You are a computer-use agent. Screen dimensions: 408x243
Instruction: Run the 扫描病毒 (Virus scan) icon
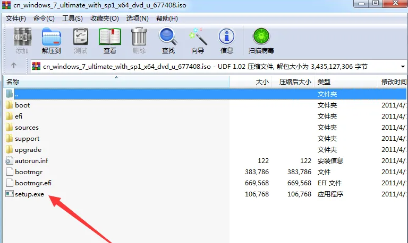(x=261, y=37)
